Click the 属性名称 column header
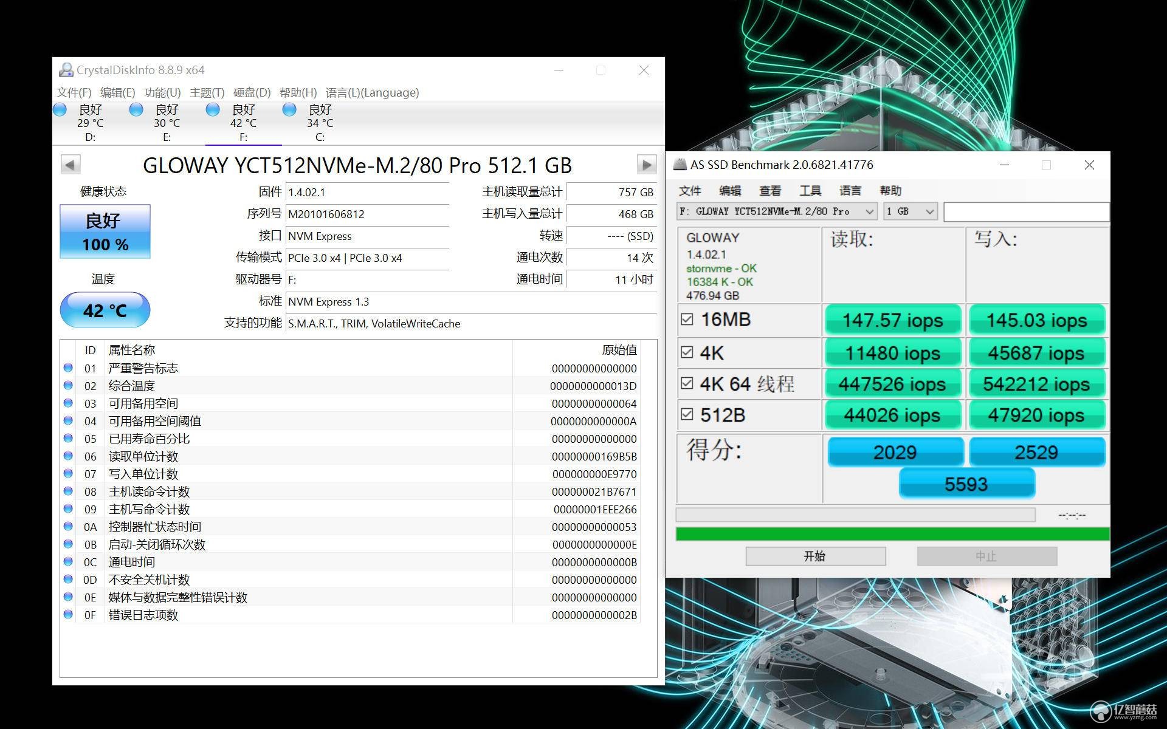The image size is (1167, 729). tap(132, 350)
